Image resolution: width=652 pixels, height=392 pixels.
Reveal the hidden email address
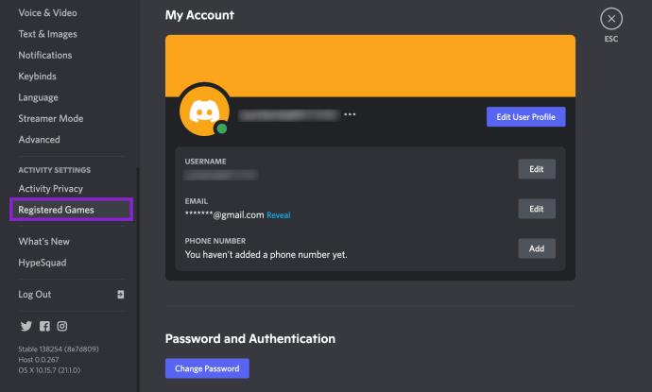click(279, 215)
